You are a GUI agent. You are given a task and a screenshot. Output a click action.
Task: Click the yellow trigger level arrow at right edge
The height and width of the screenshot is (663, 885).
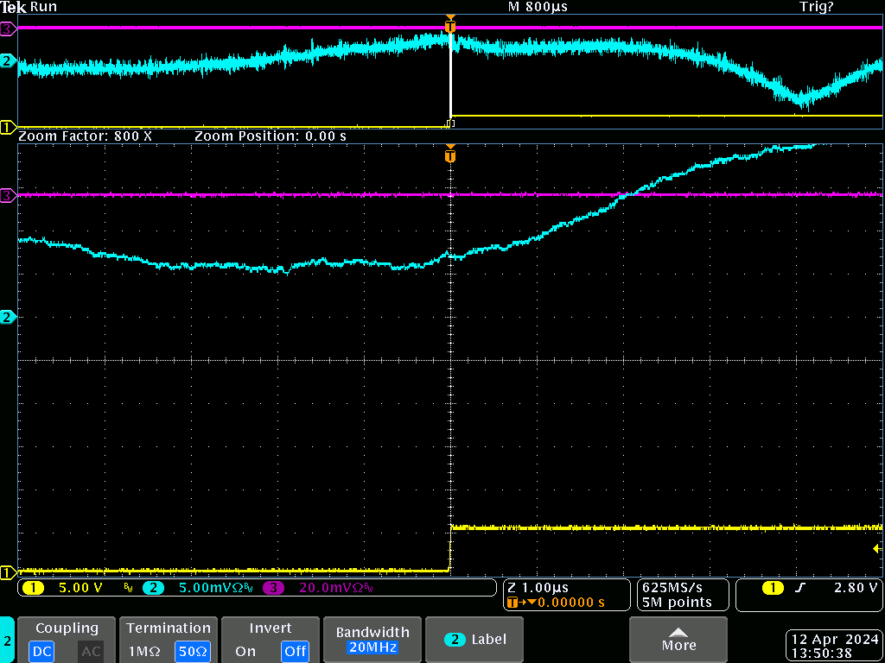click(x=877, y=548)
